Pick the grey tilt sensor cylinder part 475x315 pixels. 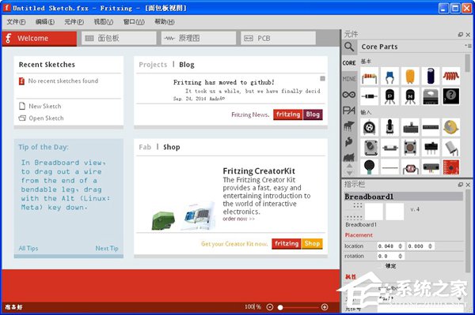coord(450,148)
